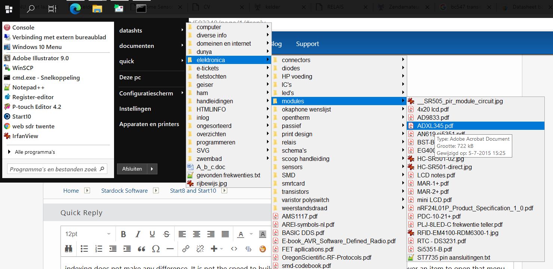553x269 pixels.
Task: Remove link with broken chain icon
Action: (200, 249)
